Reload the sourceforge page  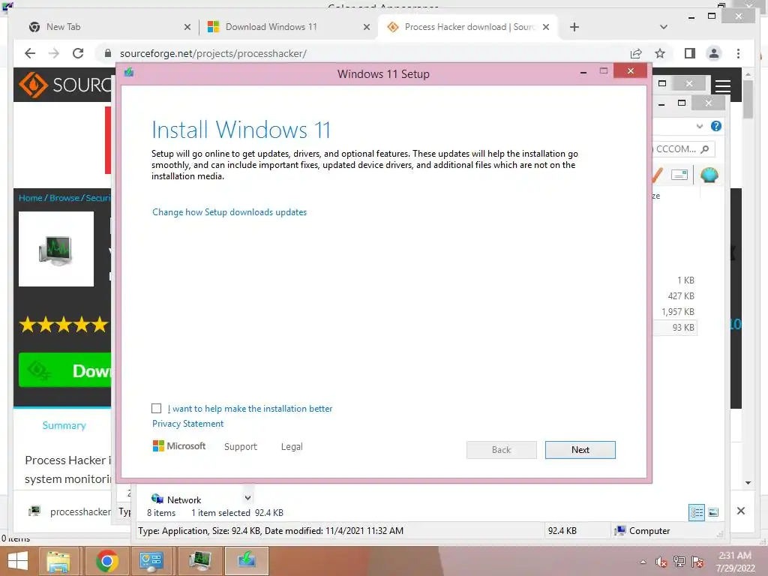[78, 53]
